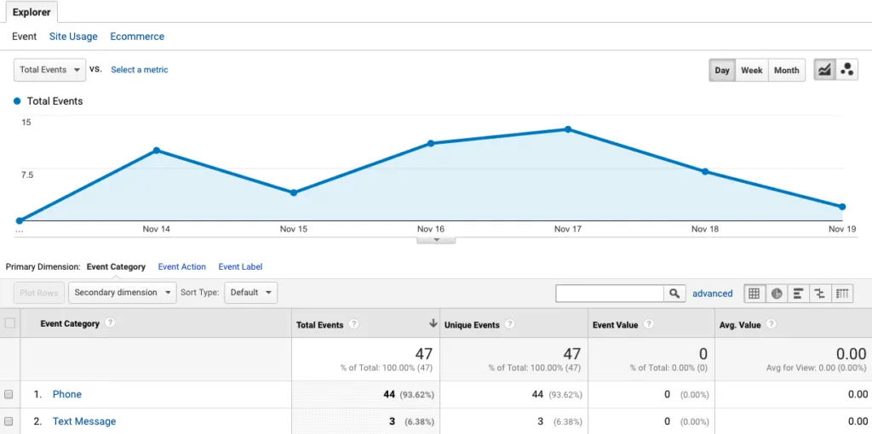
Task: Click the Nov 17 data point on chart
Action: coord(568,129)
